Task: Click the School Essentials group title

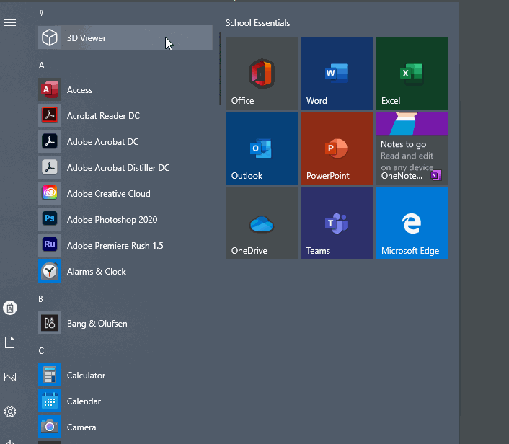Action: 258,23
